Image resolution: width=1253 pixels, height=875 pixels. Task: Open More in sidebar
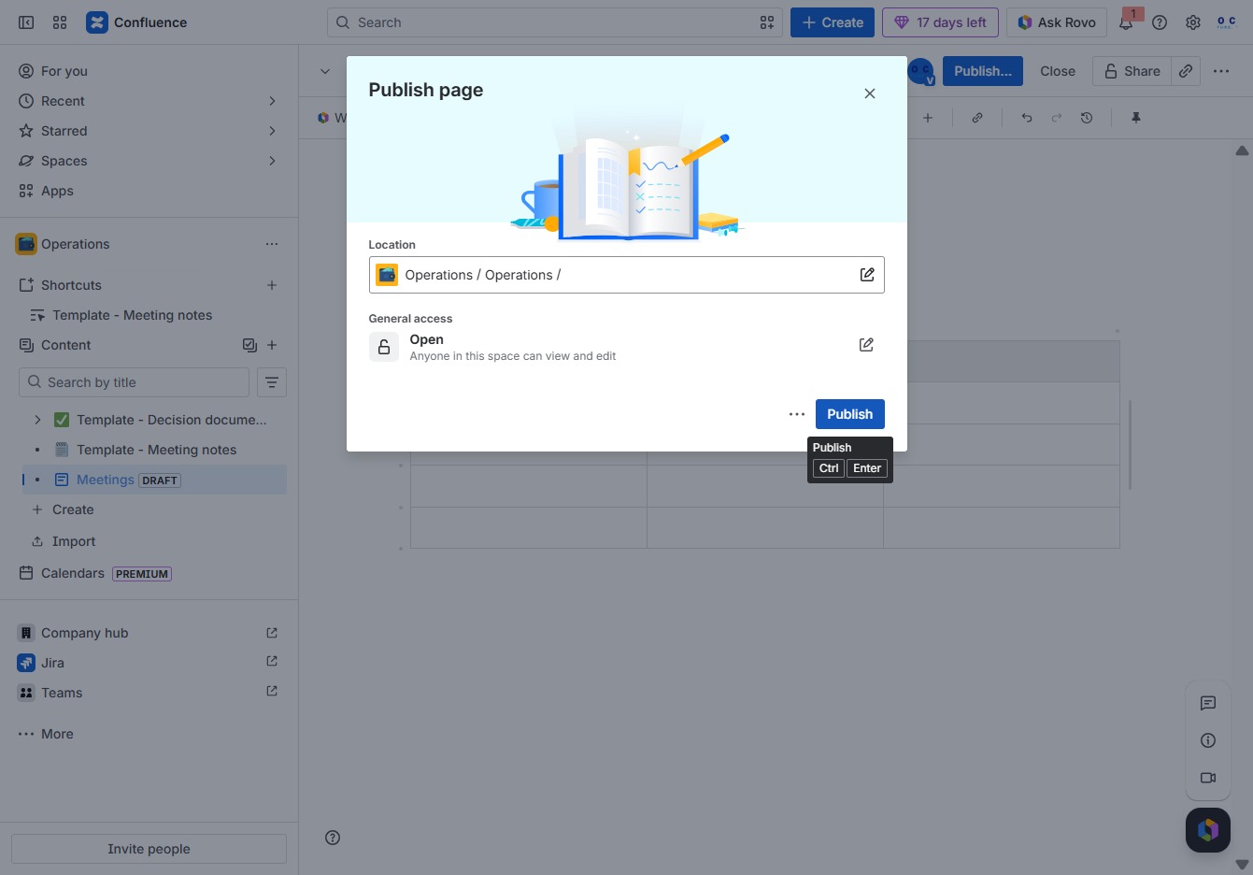150,734
